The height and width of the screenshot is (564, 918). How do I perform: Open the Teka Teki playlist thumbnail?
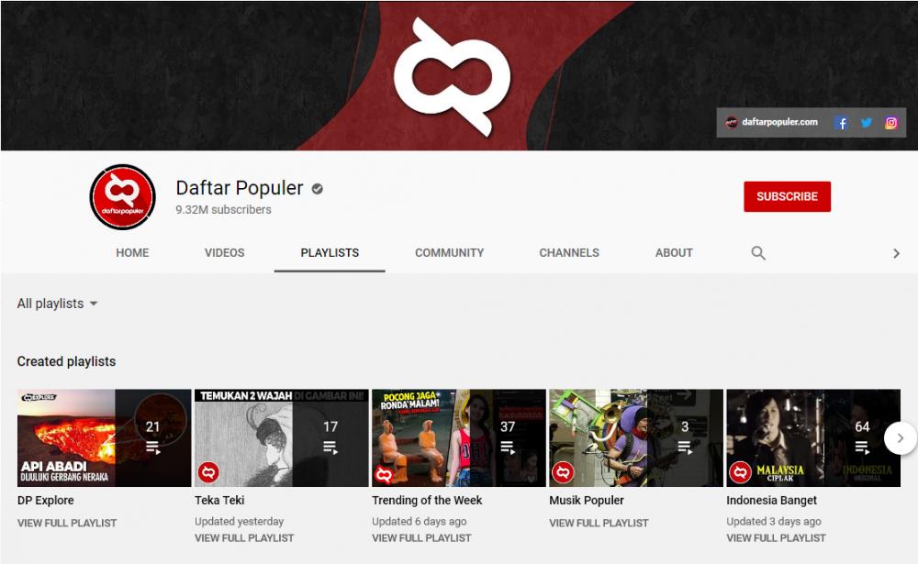(282, 437)
